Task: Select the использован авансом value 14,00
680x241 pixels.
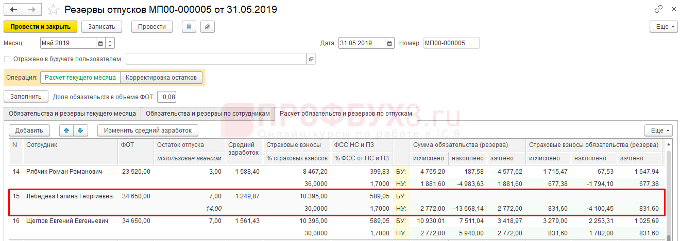Action: [x=214, y=209]
